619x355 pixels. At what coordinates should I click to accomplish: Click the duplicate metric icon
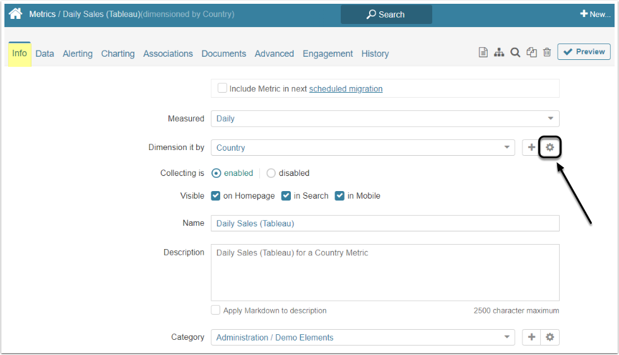point(531,52)
